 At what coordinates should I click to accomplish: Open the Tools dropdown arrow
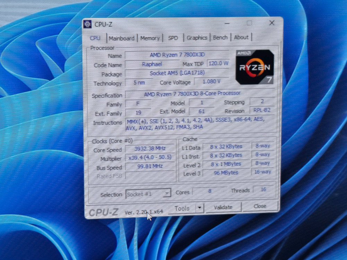tap(200, 208)
